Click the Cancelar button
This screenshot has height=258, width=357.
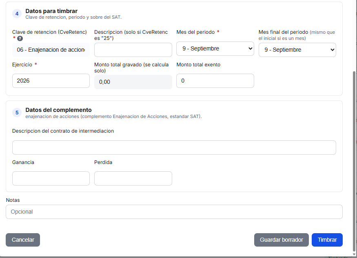pos(23,240)
